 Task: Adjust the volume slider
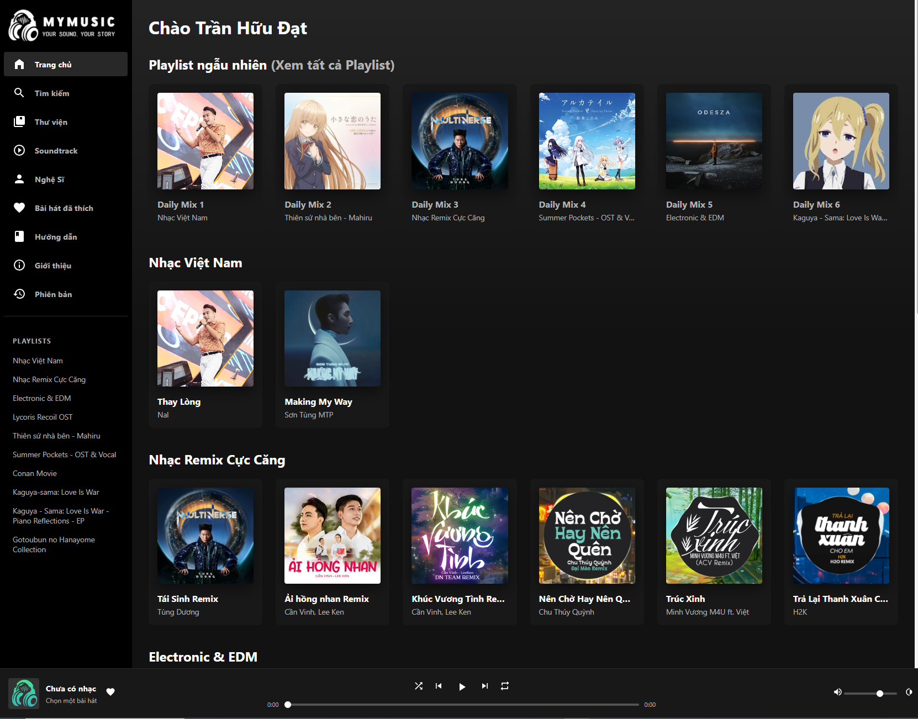pos(870,694)
